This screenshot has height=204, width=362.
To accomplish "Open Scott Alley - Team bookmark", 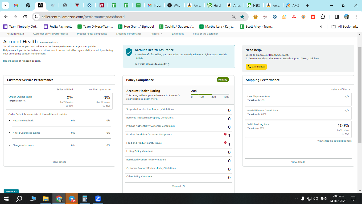I will [x=257, y=27].
